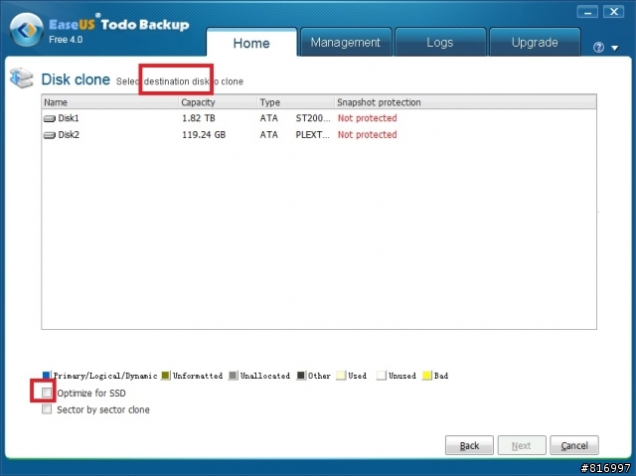This screenshot has width=636, height=476.
Task: Click the Unused white legend swatch
Action: point(381,376)
